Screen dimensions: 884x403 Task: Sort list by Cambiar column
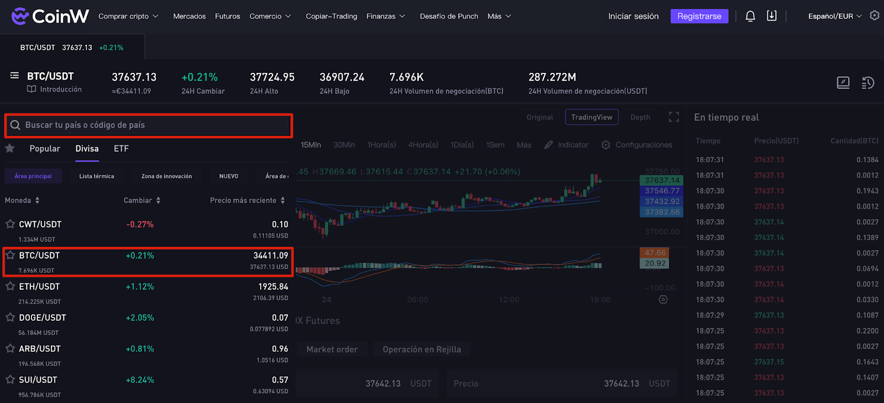[x=142, y=200]
